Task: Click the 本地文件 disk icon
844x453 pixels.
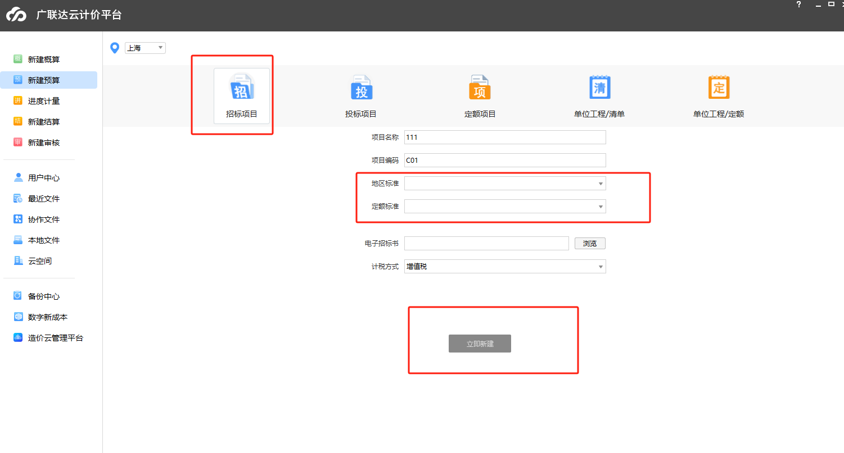Action: (x=18, y=240)
